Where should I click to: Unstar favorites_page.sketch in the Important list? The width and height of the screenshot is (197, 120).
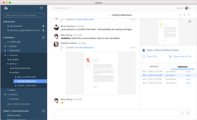[43, 30]
